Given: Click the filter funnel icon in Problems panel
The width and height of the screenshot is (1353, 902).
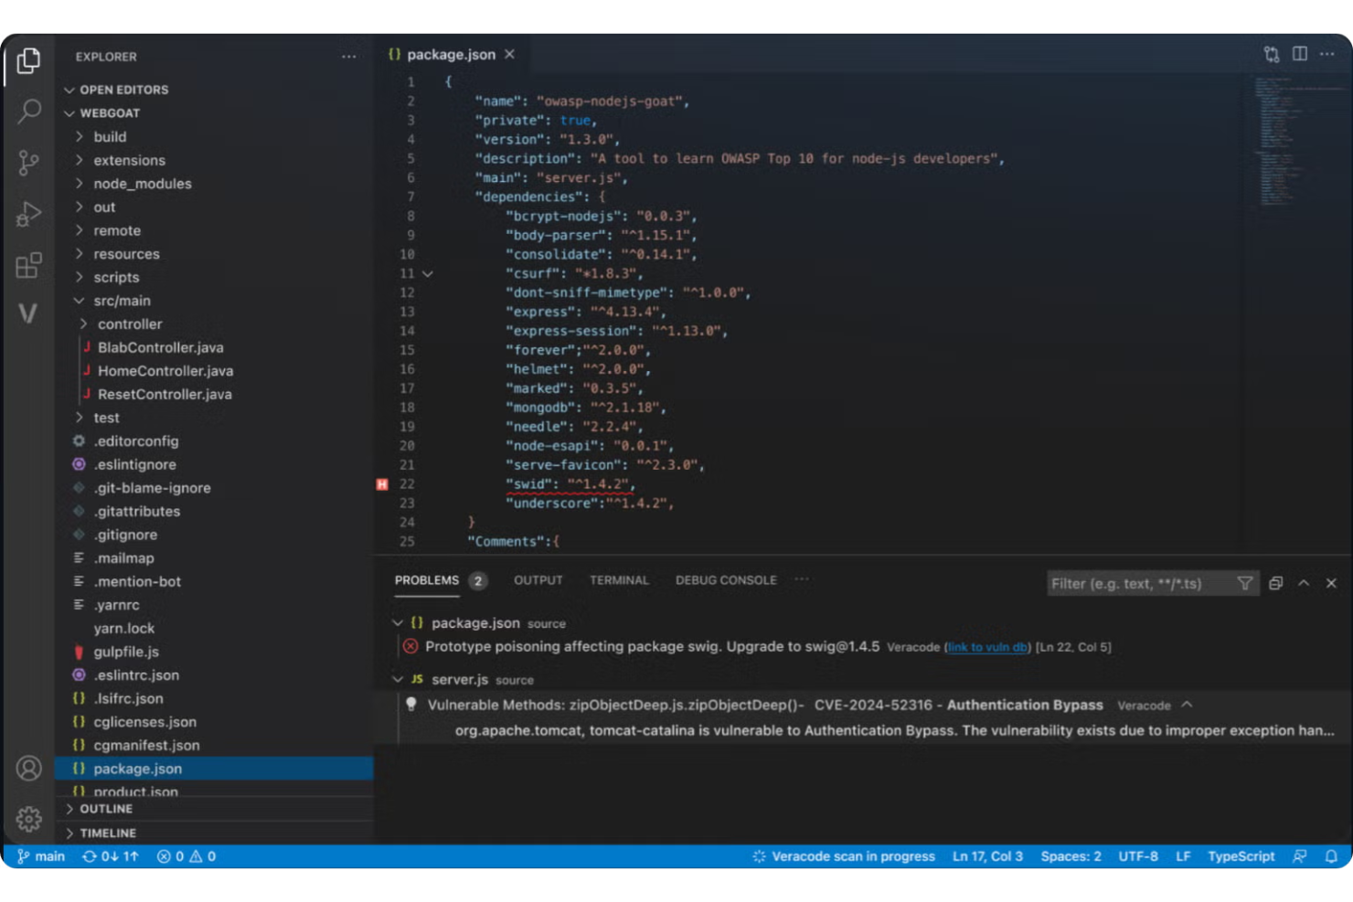Looking at the screenshot, I should (1245, 583).
